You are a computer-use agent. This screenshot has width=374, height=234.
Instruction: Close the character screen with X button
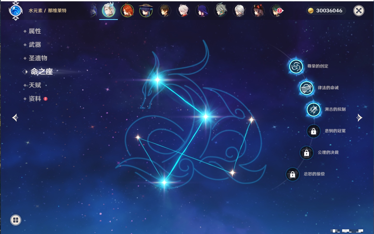click(x=359, y=11)
